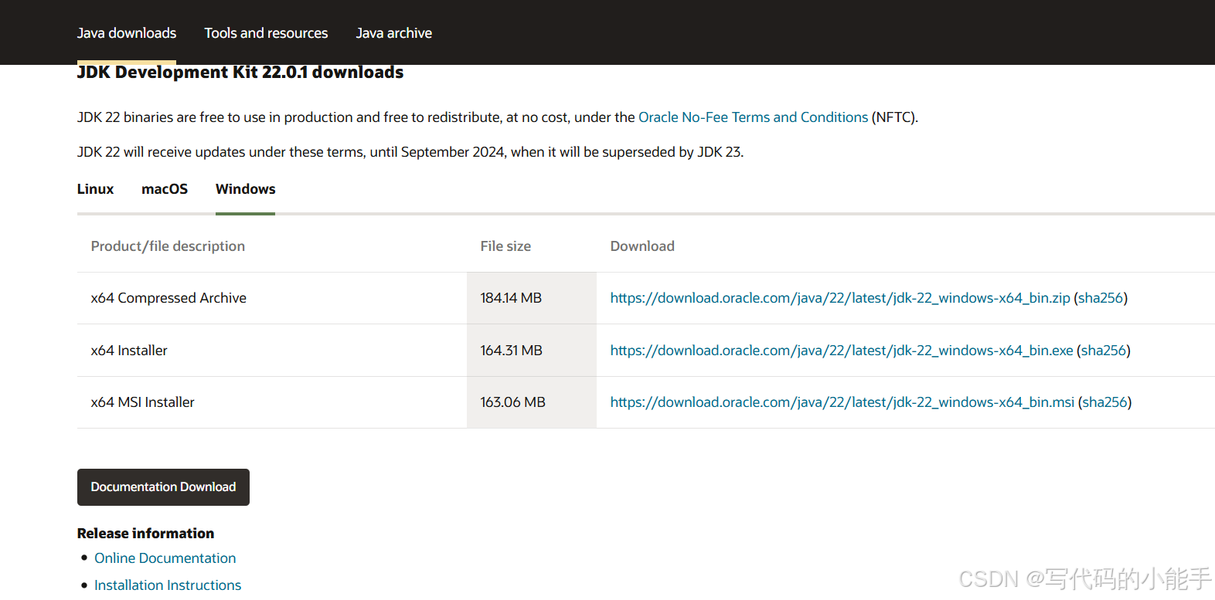The height and width of the screenshot is (600, 1215).
Task: Switch to the macOS tab
Action: click(x=165, y=189)
